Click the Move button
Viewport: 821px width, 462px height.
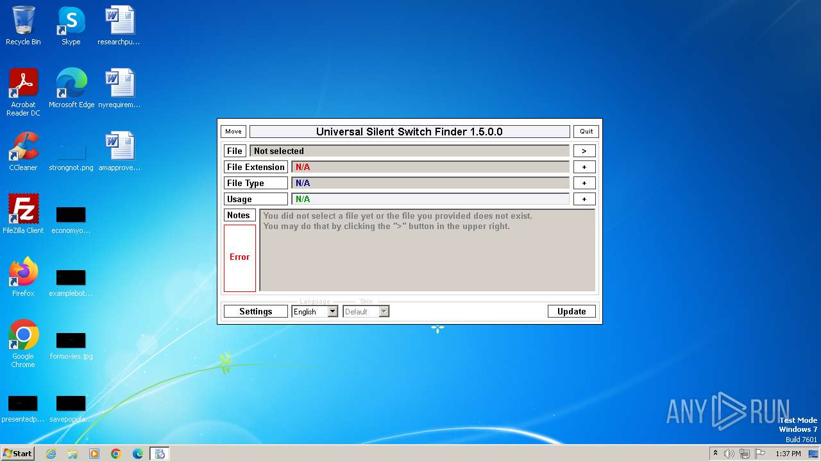pos(233,132)
